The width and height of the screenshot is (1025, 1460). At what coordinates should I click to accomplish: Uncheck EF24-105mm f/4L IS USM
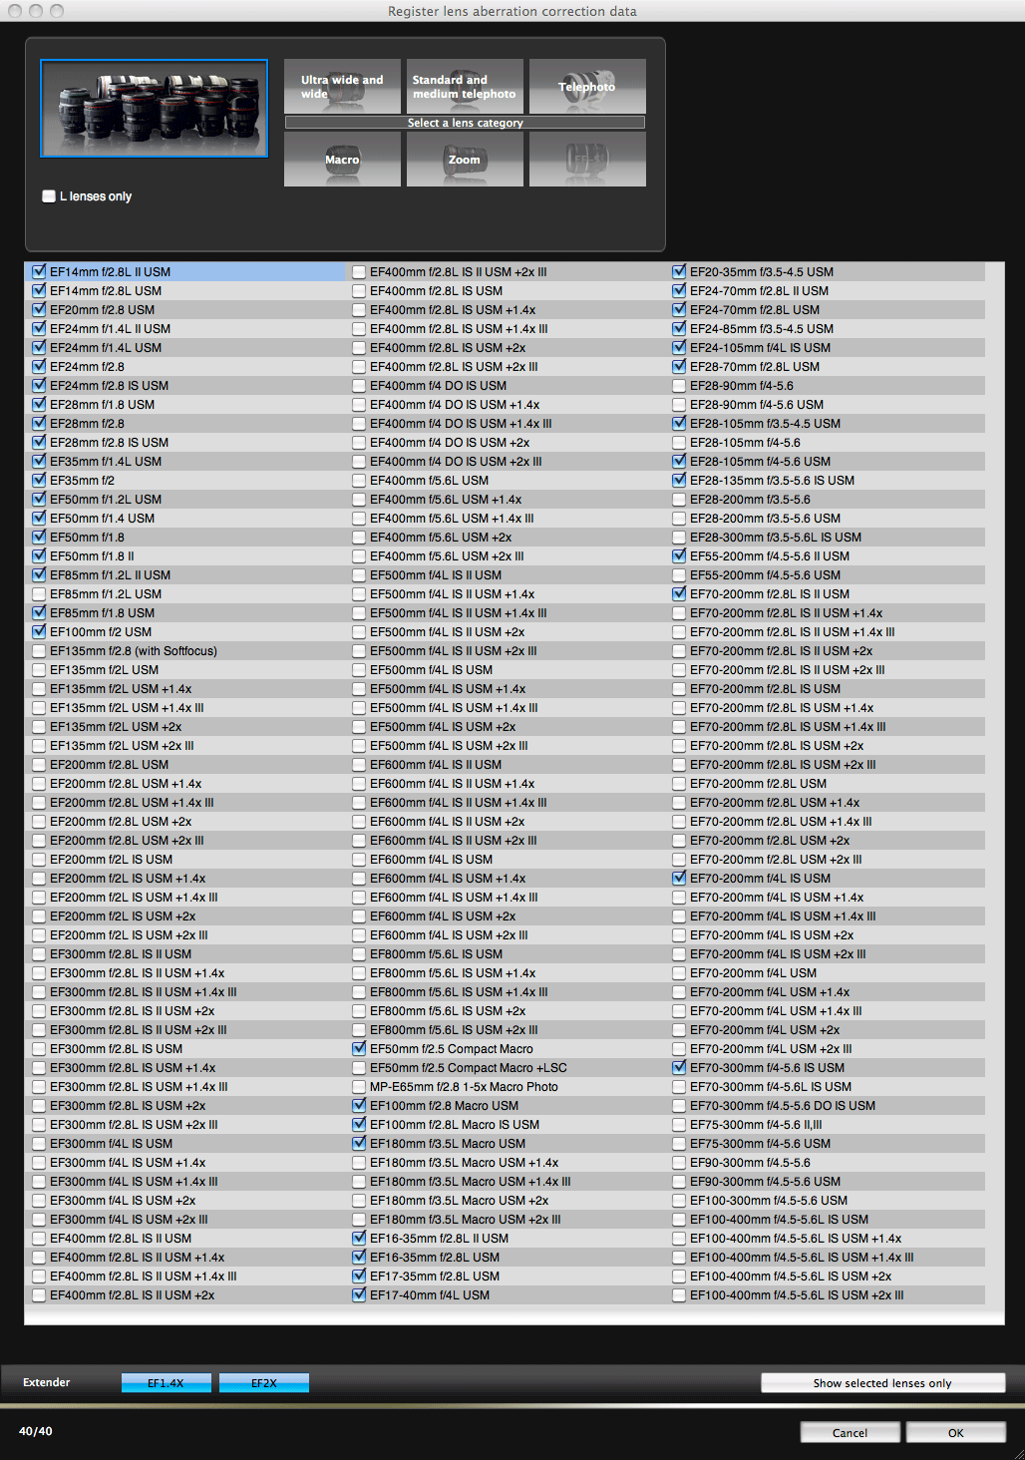(680, 348)
